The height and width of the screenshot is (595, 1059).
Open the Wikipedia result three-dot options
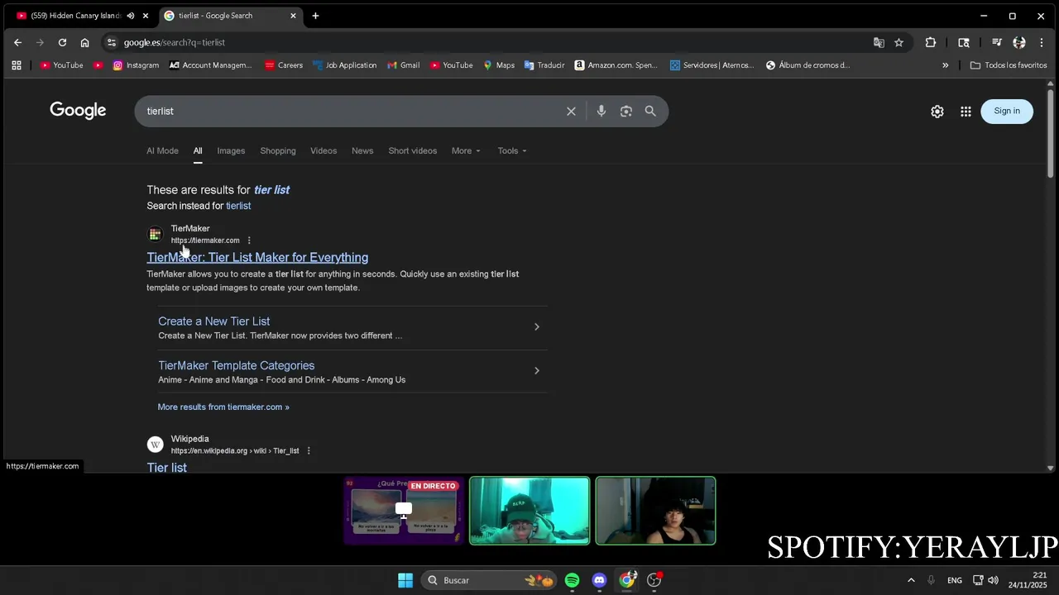click(x=309, y=451)
